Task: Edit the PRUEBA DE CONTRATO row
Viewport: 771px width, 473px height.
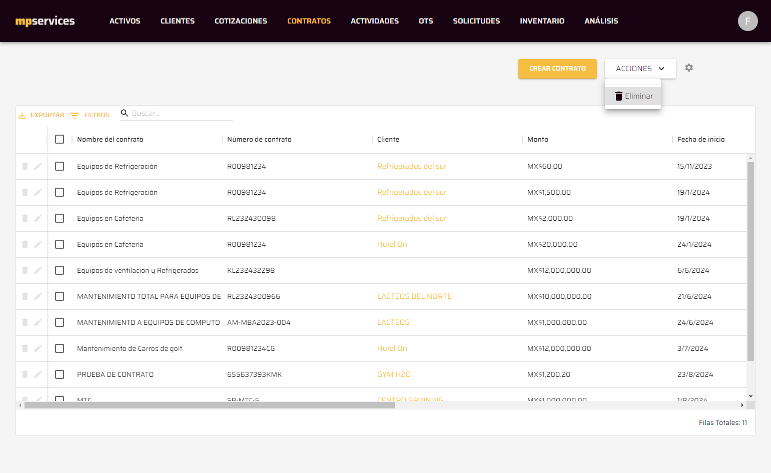Action: pos(38,374)
